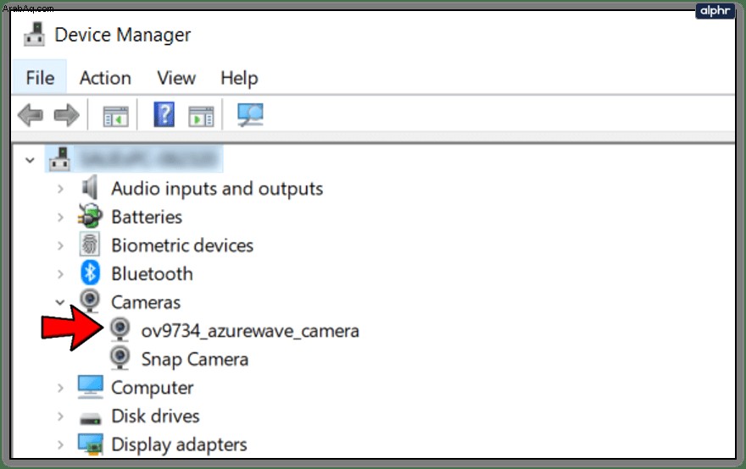Select the 'Snap Camera' device name
The height and width of the screenshot is (469, 746).
195,360
